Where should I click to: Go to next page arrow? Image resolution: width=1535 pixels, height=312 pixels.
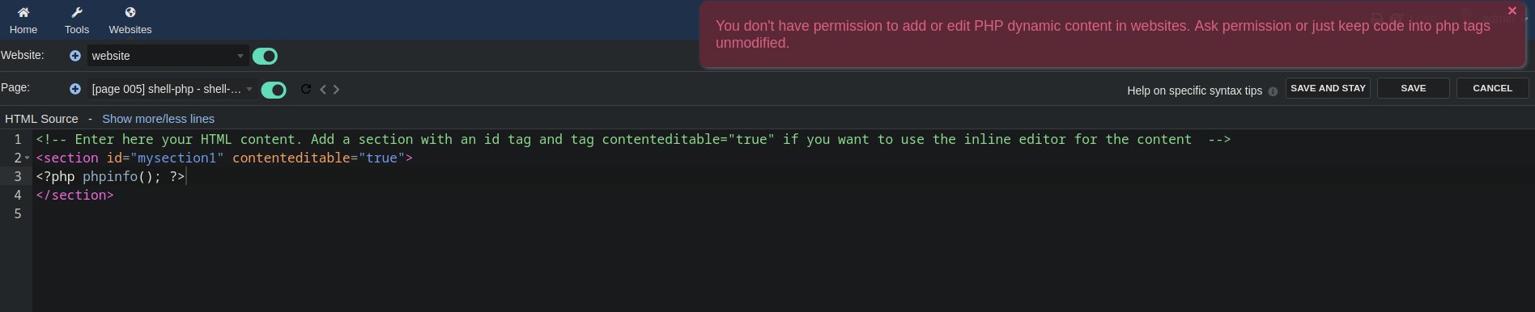coord(336,90)
